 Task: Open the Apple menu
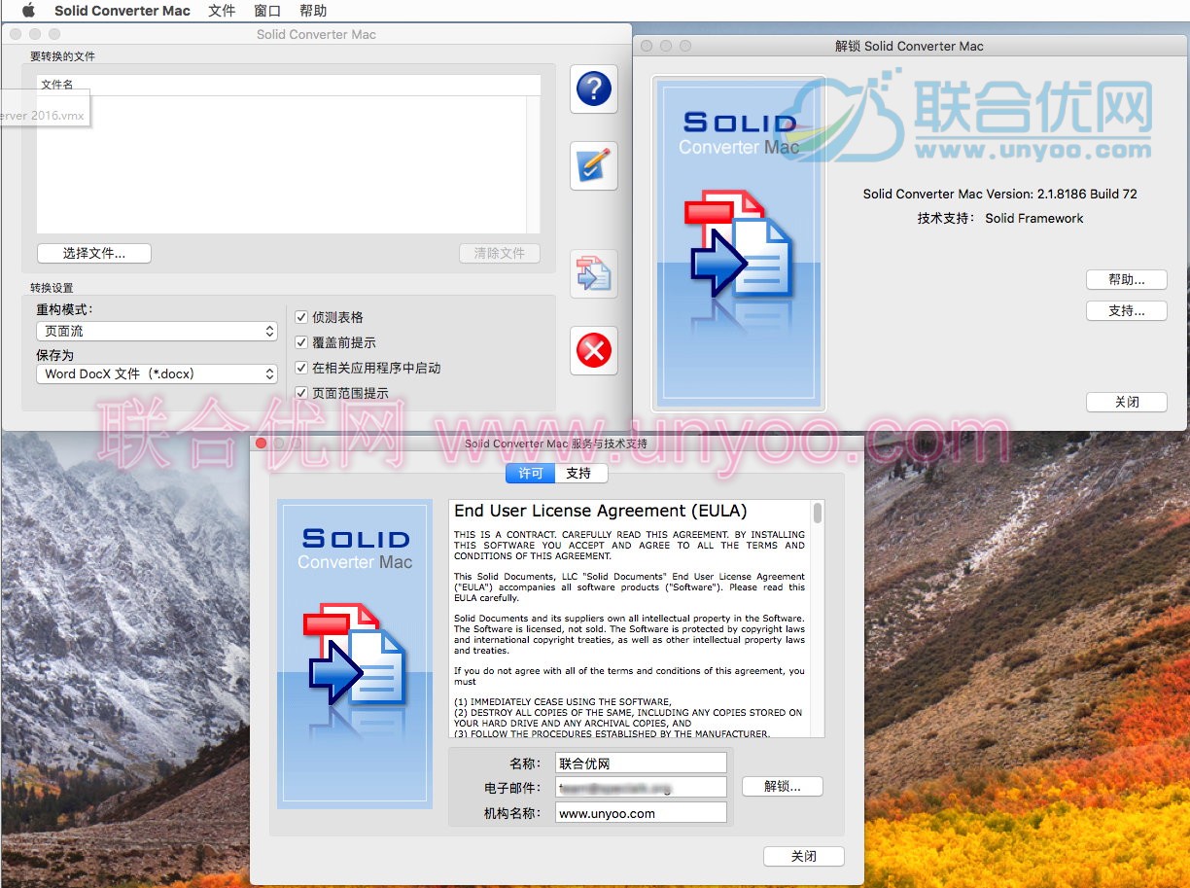click(28, 11)
